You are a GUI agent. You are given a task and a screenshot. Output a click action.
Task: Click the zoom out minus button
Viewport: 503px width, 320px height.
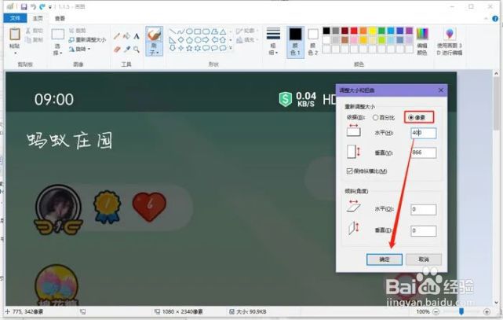(436, 311)
